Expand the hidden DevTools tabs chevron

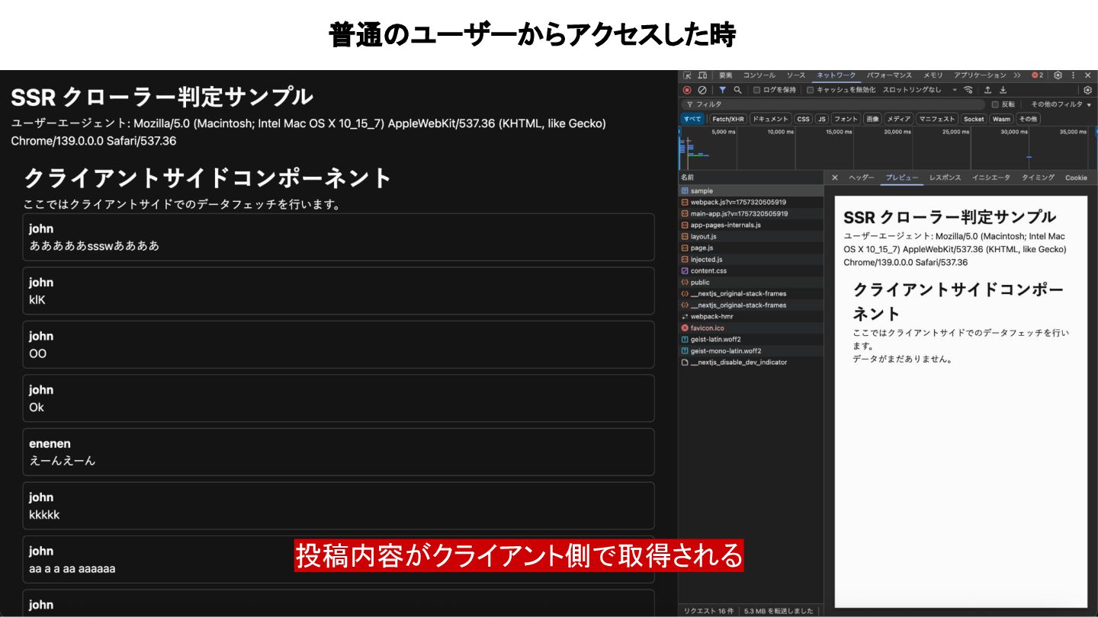1017,75
